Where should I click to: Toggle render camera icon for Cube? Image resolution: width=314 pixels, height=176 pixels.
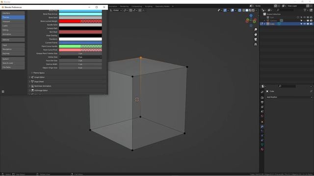311,24
